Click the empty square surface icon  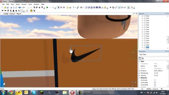pyautogui.click(x=86, y=7)
